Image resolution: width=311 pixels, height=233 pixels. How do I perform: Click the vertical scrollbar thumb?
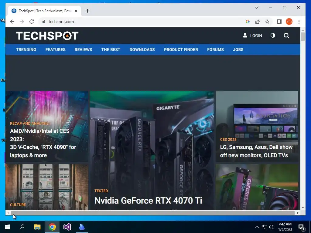(303, 36)
